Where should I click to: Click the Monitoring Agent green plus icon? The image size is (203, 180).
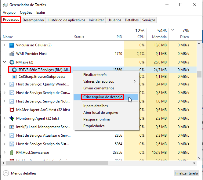click(12, 118)
